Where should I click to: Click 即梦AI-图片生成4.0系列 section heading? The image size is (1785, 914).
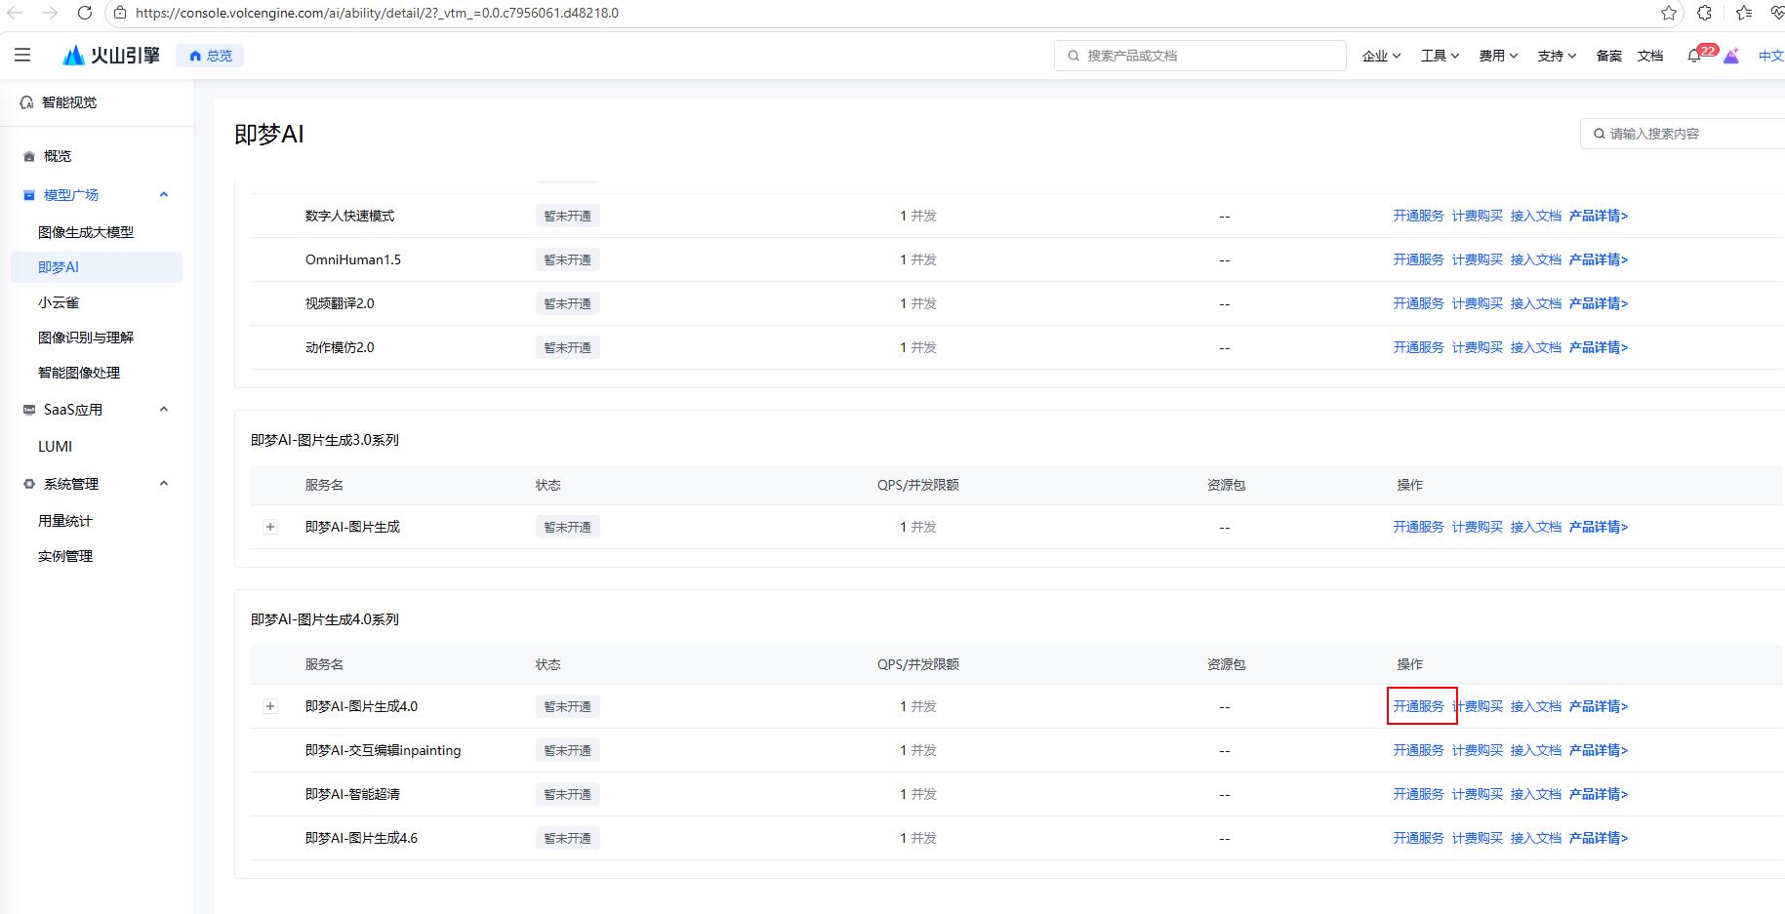pyautogui.click(x=325, y=619)
